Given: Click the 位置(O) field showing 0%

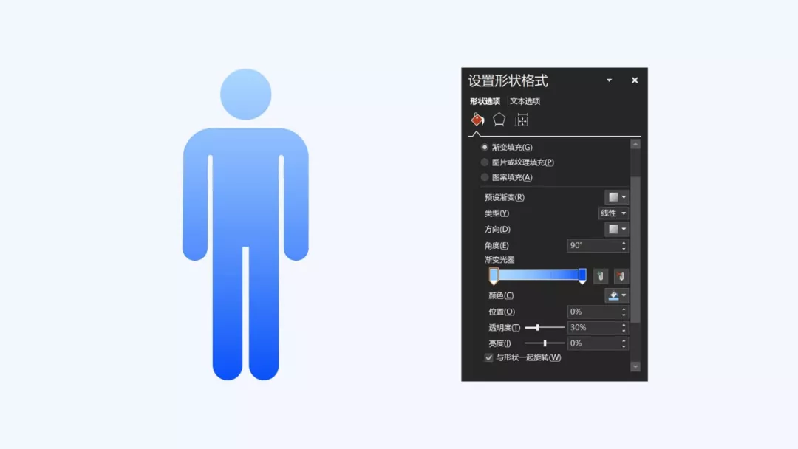Looking at the screenshot, I should coord(593,312).
